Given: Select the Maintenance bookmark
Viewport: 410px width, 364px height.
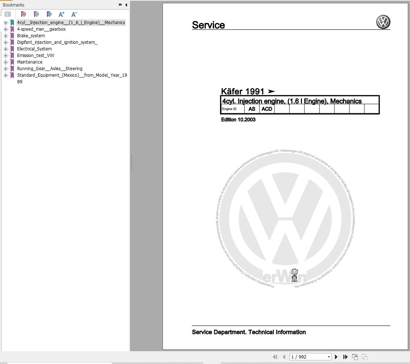Looking at the screenshot, I should (x=30, y=62).
